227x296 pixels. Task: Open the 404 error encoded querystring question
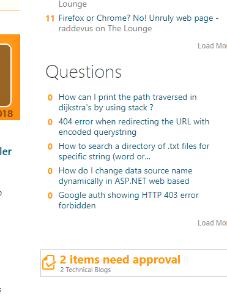[x=134, y=127]
